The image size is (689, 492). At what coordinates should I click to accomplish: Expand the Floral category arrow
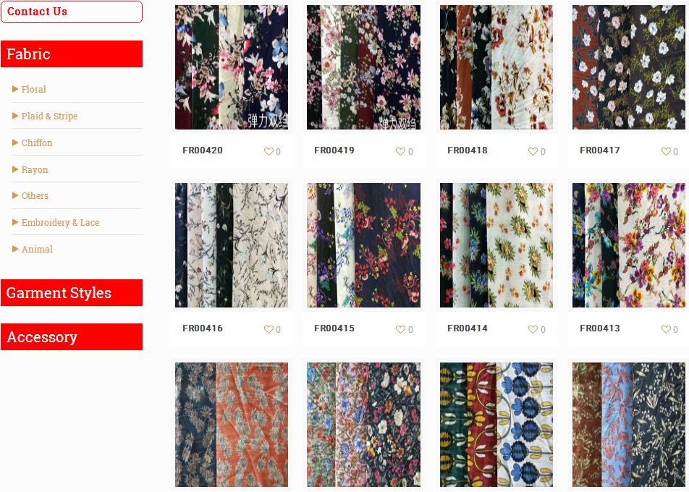[x=15, y=89]
